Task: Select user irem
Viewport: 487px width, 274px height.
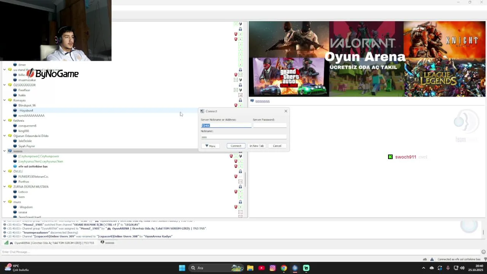Action: pyautogui.click(x=21, y=197)
